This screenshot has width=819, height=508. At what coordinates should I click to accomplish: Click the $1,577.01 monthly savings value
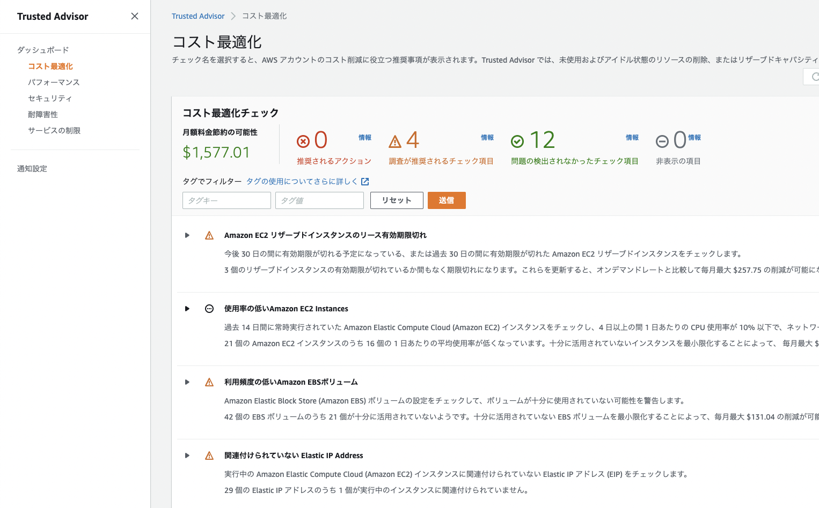pos(216,153)
